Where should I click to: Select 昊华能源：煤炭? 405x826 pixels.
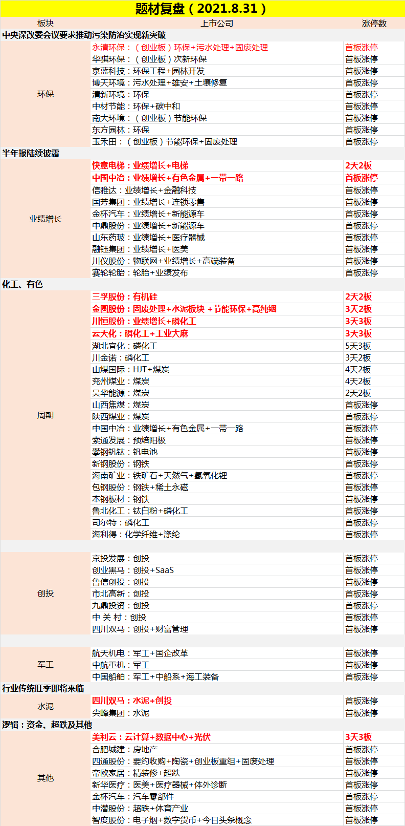coord(121,393)
